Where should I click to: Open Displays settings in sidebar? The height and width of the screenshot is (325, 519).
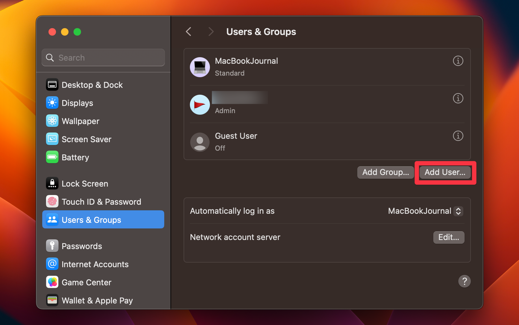[x=77, y=103]
